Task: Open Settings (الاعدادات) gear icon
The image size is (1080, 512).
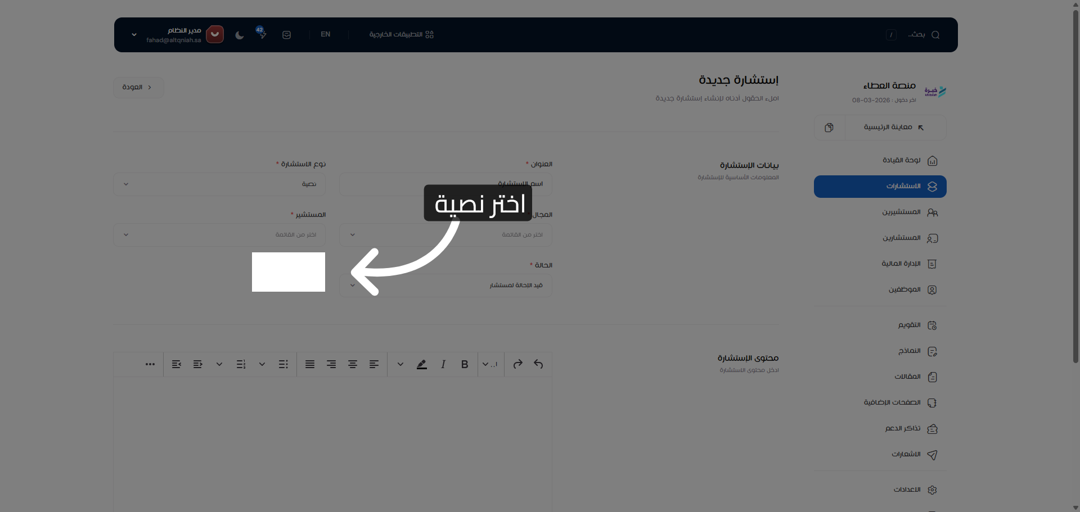Action: click(932, 490)
